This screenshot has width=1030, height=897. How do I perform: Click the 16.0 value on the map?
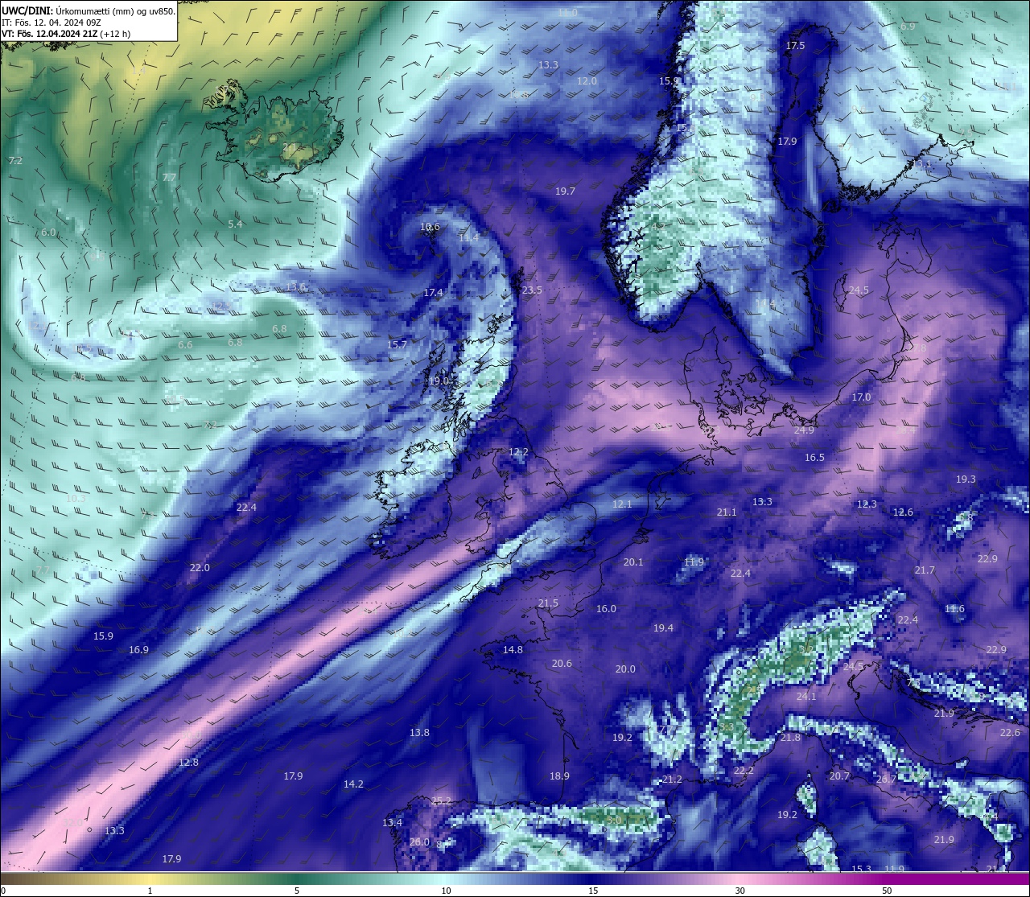(606, 609)
